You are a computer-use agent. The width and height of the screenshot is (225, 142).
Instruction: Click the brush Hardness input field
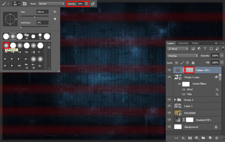[x=42, y=22]
